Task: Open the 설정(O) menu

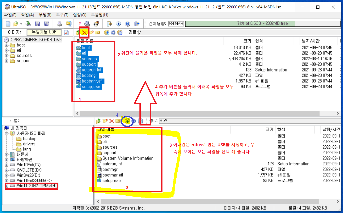Action: [80, 15]
